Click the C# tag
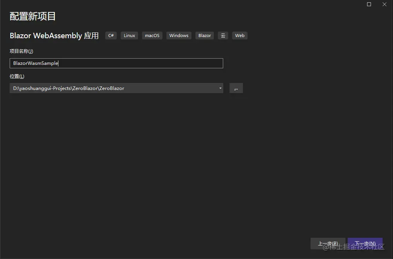393x259 pixels. 111,36
